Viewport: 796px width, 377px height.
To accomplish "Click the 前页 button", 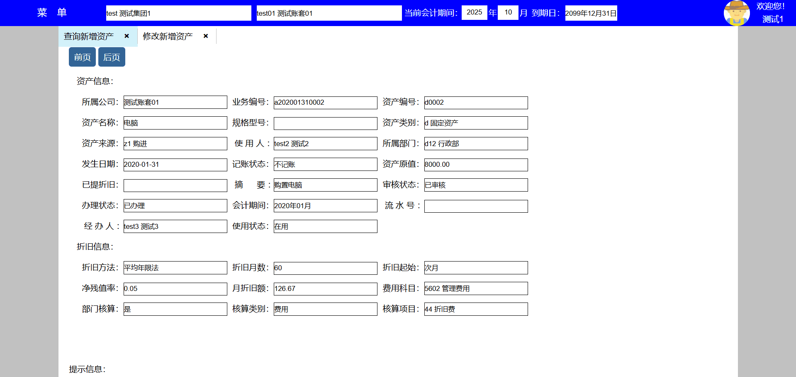I will click(x=82, y=57).
